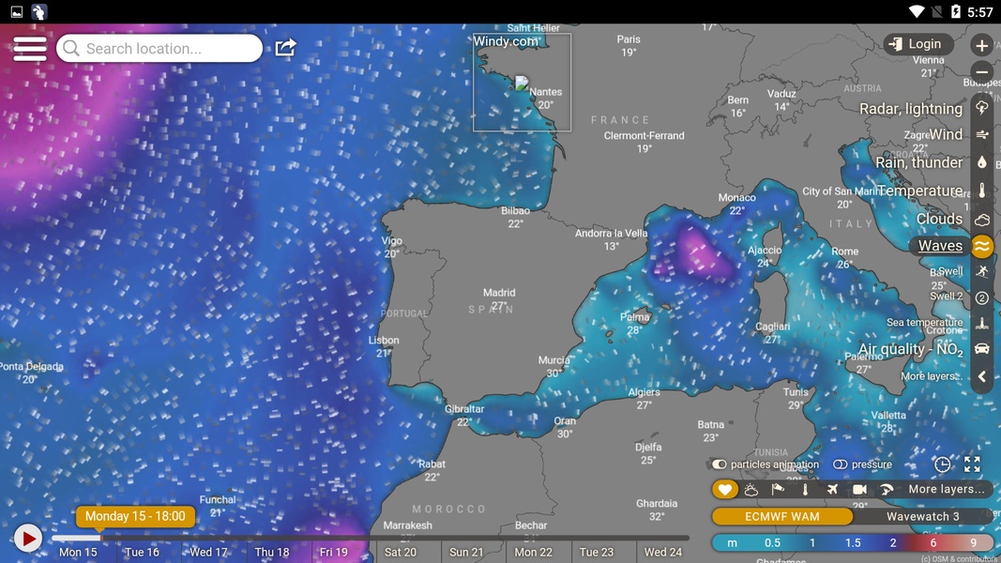
Task: Click the Search location field
Action: click(x=159, y=49)
